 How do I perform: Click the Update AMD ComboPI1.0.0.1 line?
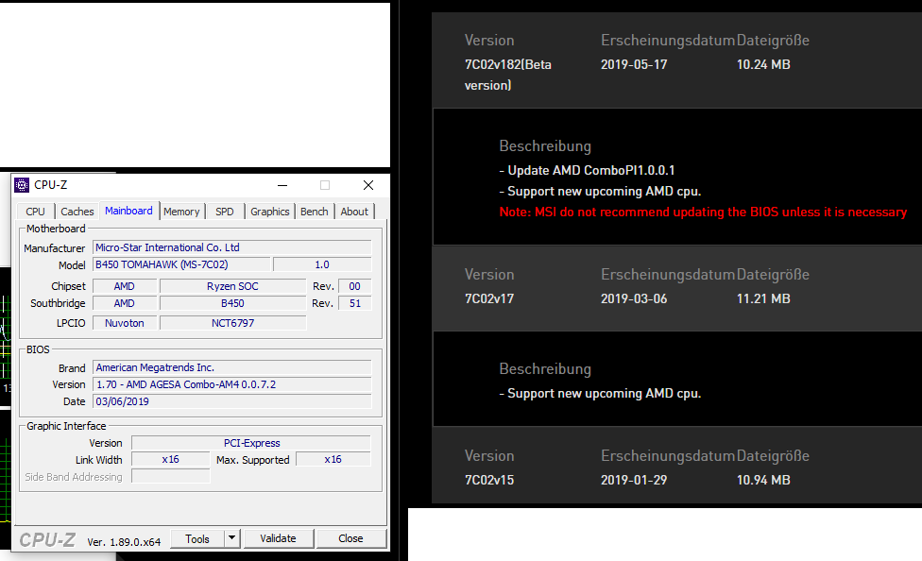click(587, 171)
